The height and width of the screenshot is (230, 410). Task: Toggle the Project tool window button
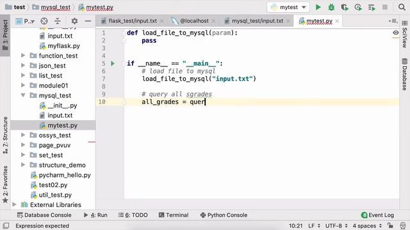[x=5, y=35]
